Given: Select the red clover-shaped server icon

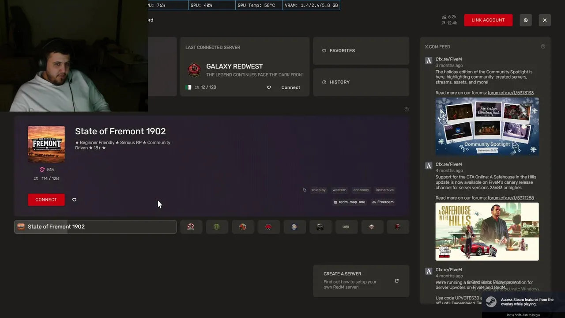Looking at the screenshot, I should [x=268, y=227].
